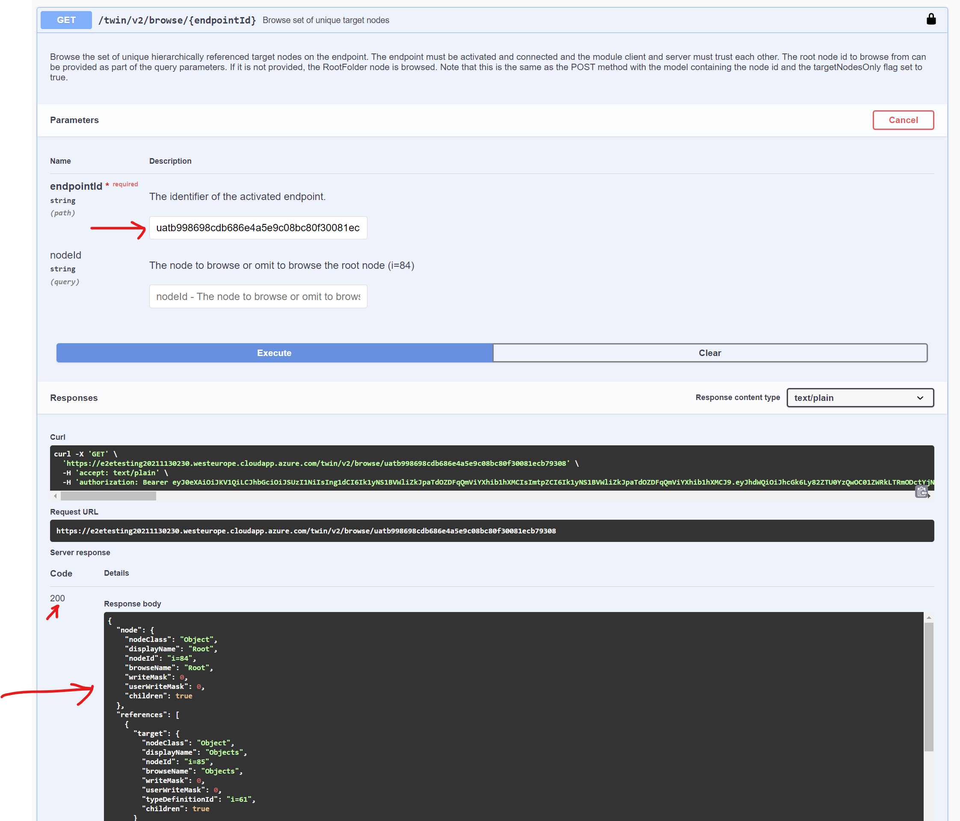
Task: Open authorization via the padlock icon
Action: [x=931, y=19]
